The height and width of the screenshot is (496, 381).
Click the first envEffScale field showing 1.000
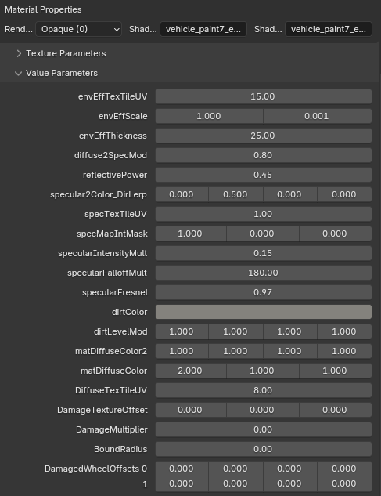pyautogui.click(x=209, y=116)
